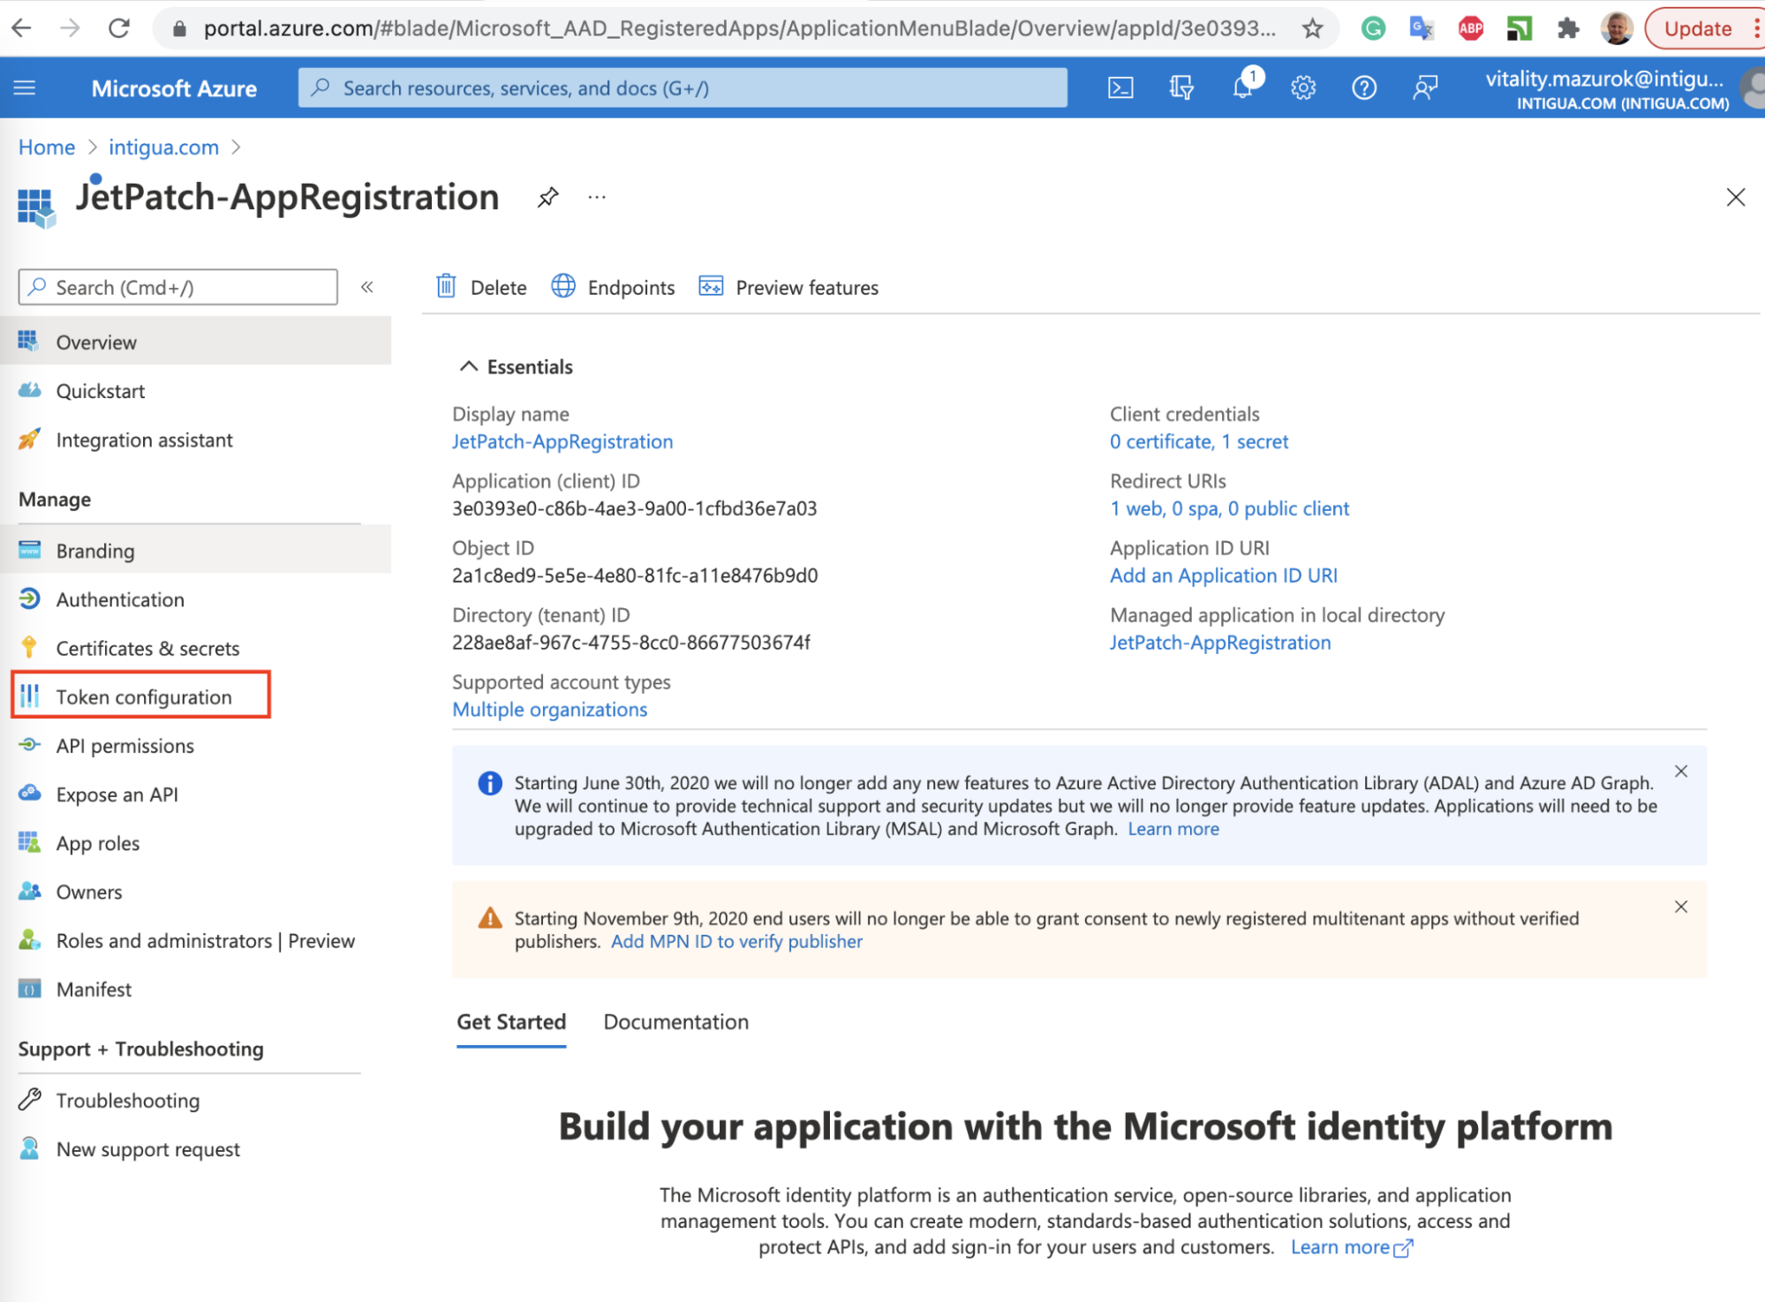
Task: Click the notifications bell icon
Action: coord(1242,87)
